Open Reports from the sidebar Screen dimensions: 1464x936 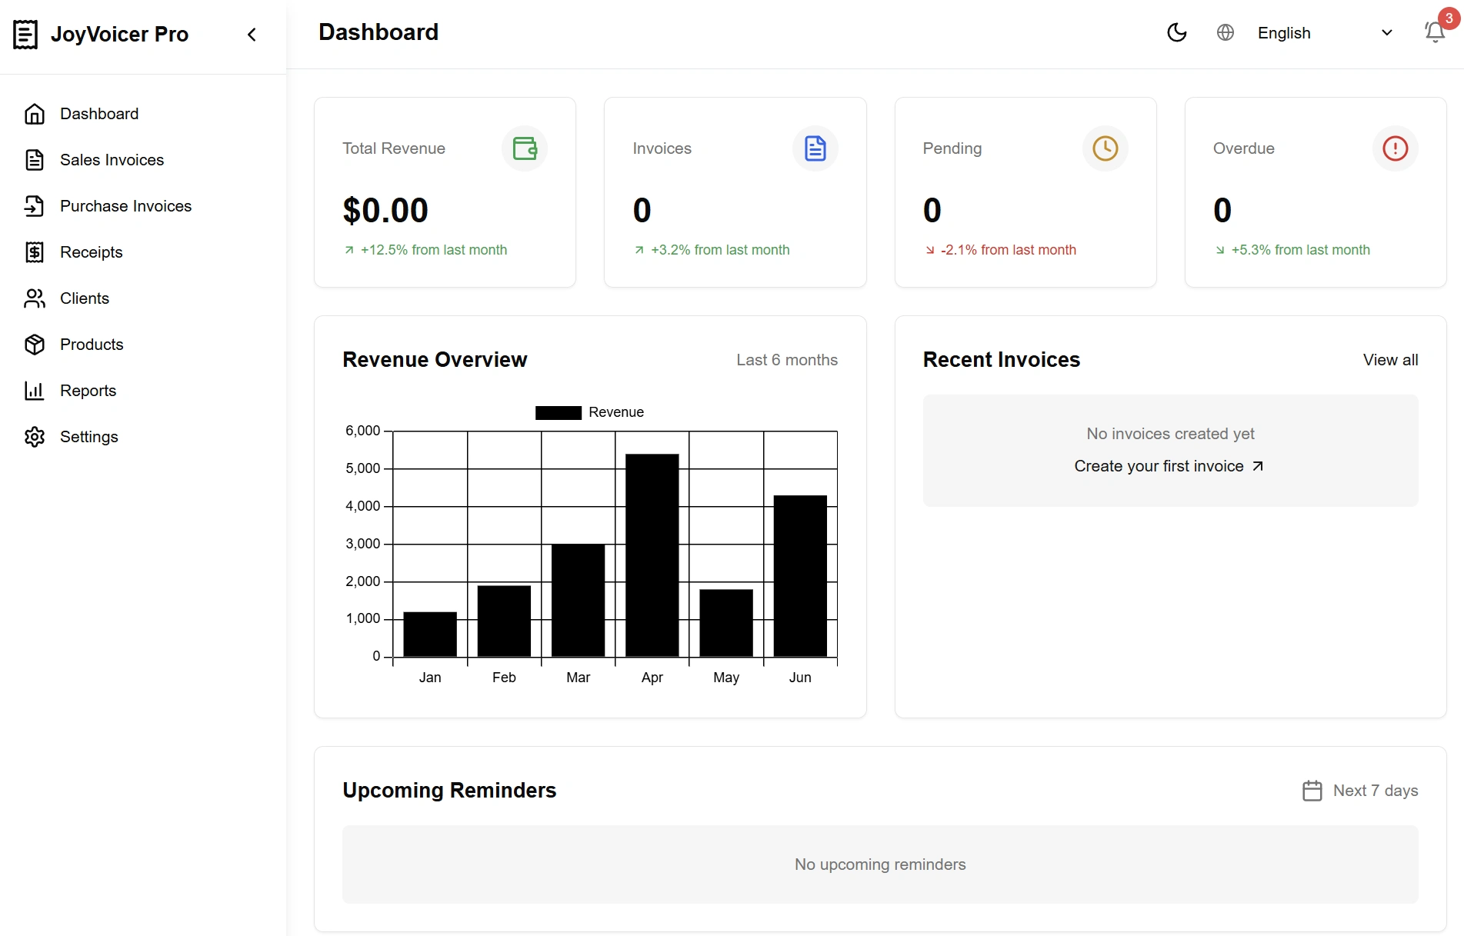tap(143, 391)
